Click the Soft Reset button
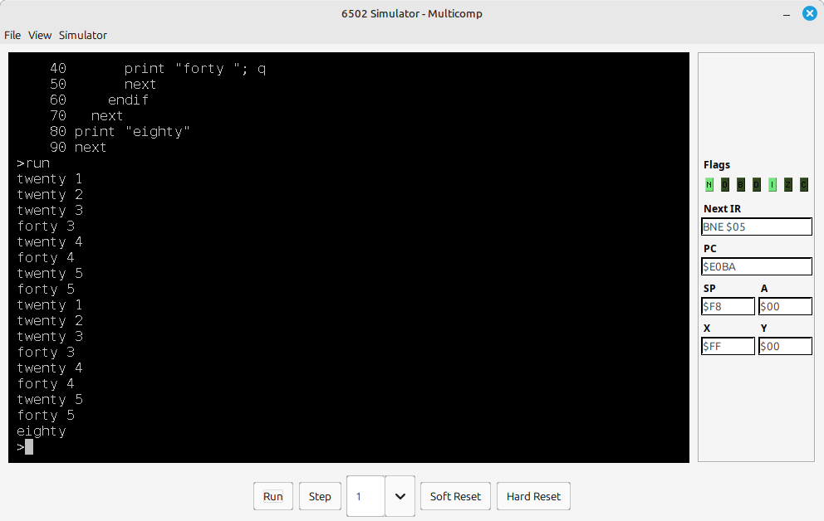Screen dimensions: 824x521 tap(455, 496)
